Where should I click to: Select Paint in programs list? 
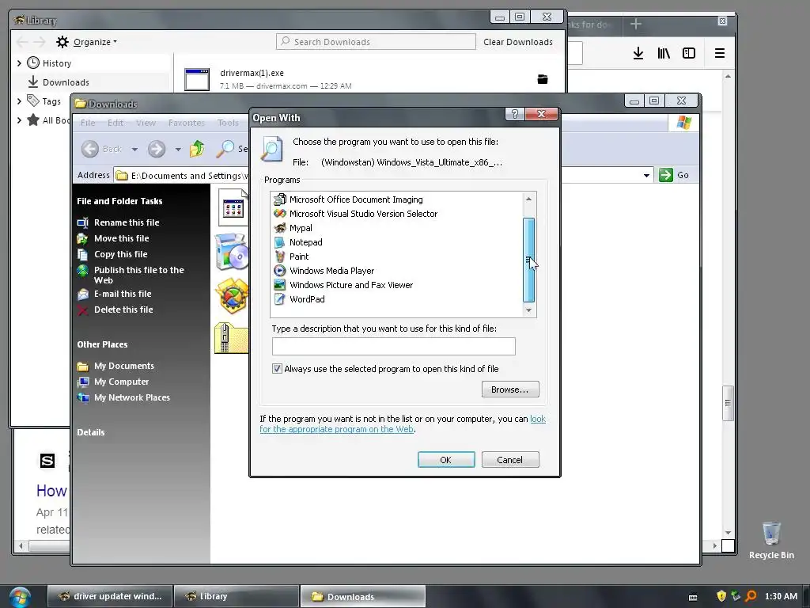291,256
